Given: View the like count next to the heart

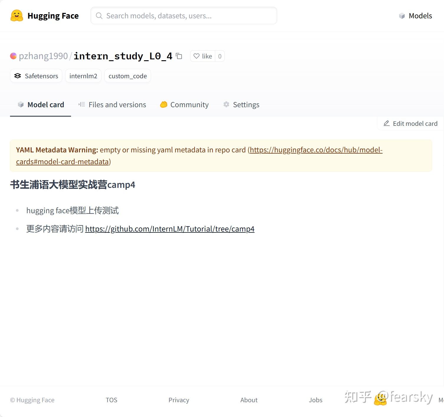Looking at the screenshot, I should pos(220,56).
